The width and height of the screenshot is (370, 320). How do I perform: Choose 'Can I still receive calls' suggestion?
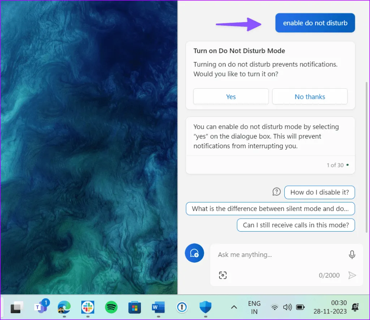(x=296, y=225)
